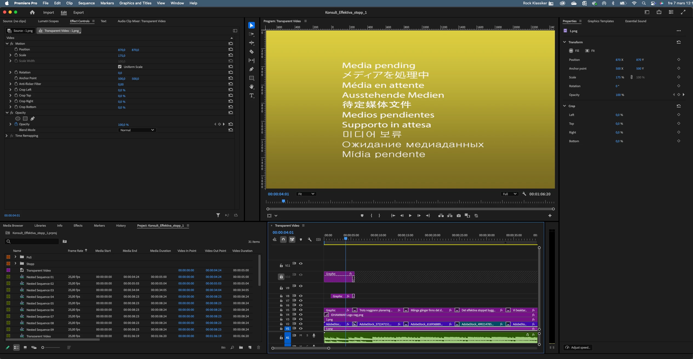693x359 pixels.
Task: Open the Sequence menu
Action: (86, 3)
